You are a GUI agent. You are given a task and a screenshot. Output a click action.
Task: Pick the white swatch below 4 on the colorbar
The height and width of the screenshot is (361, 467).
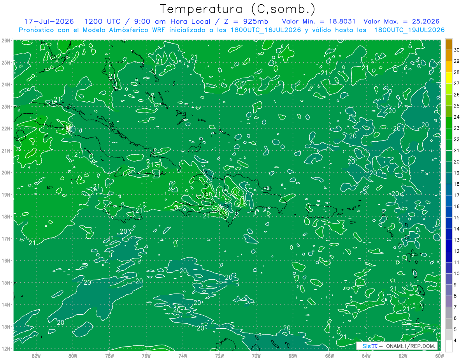(x=449, y=346)
